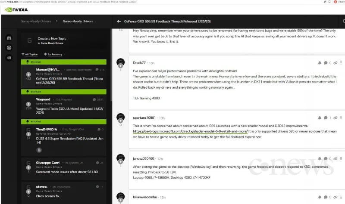Open the graphics card icon in sidebar
This screenshot has width=345, height=204.
click(9, 58)
